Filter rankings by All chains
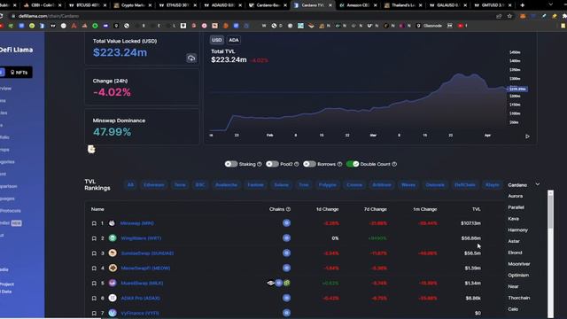This screenshot has width=567, height=319. 130,185
